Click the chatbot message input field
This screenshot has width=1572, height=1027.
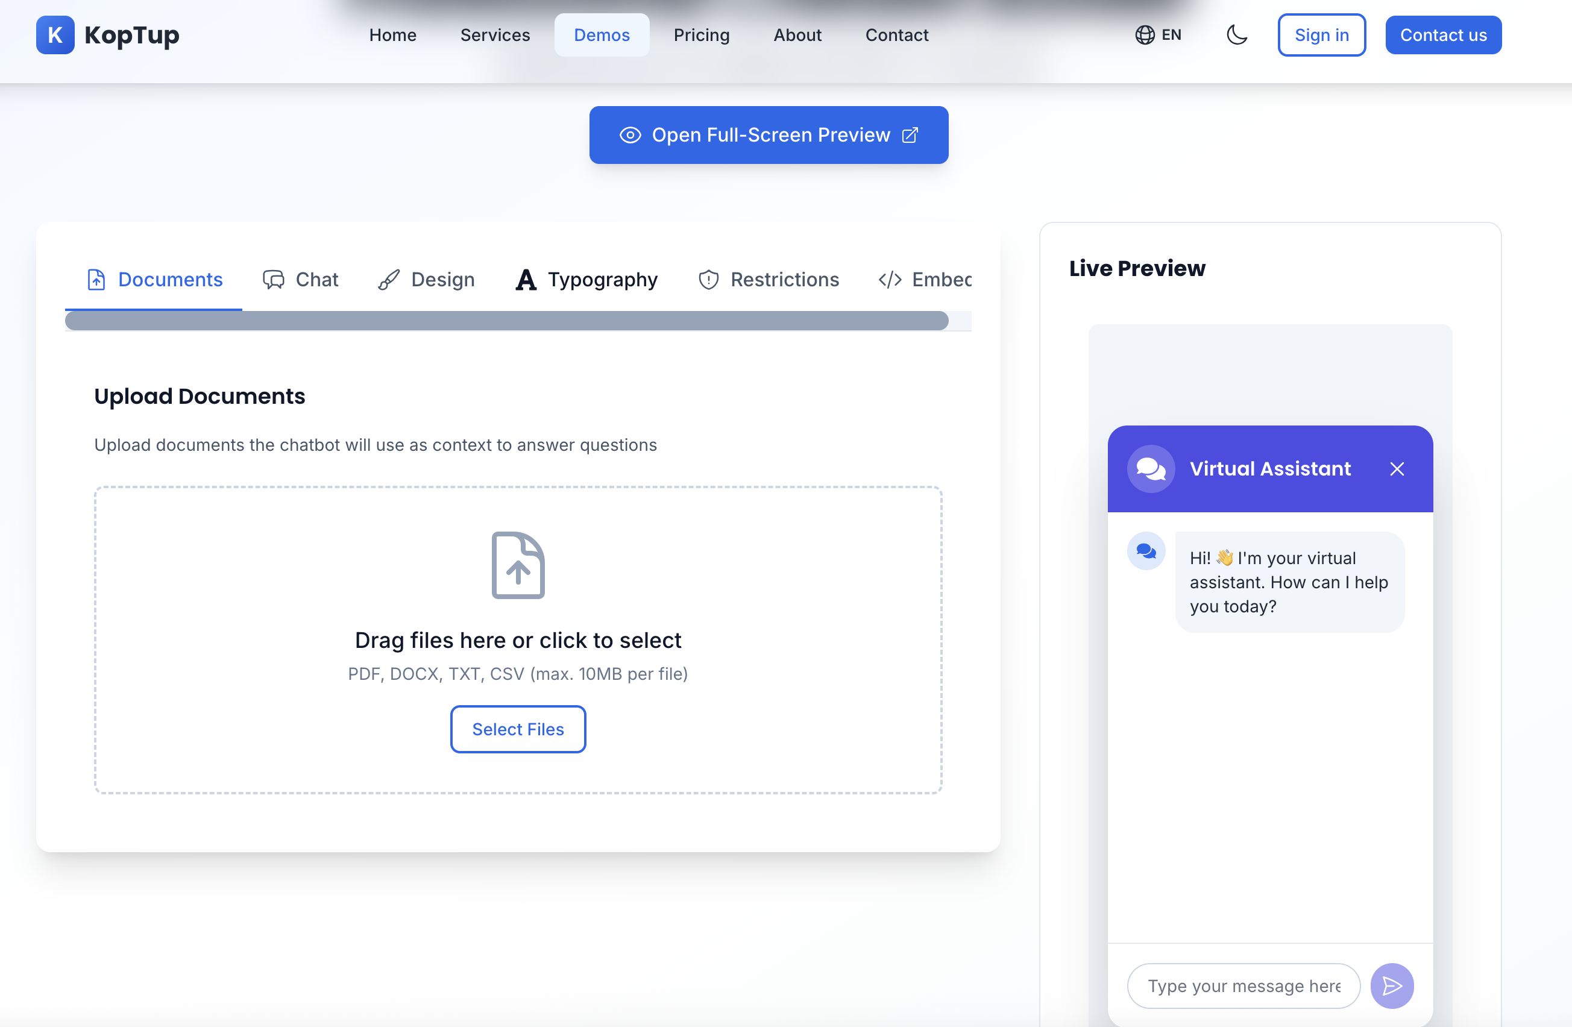[x=1242, y=986]
